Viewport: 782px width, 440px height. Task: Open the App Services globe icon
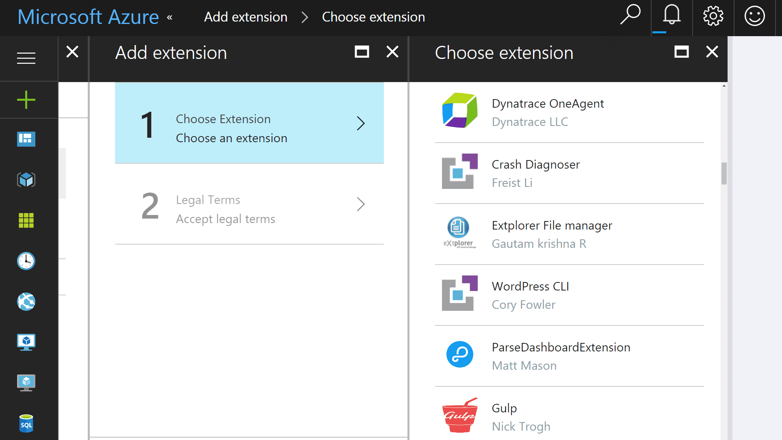(x=26, y=301)
